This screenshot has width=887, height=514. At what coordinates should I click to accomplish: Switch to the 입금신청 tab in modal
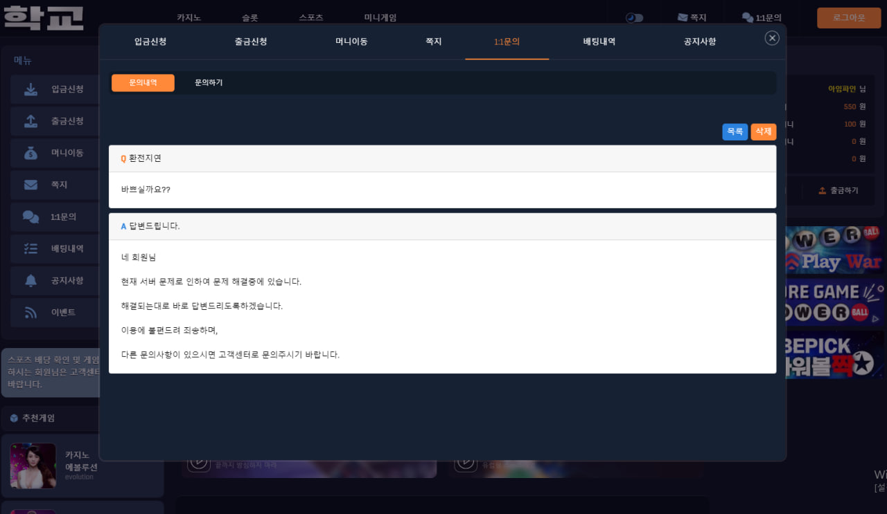[x=150, y=42]
